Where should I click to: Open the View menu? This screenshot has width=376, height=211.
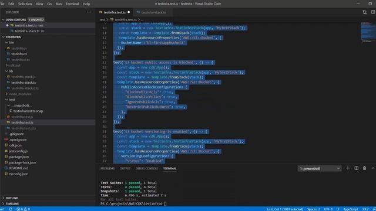point(39,4)
